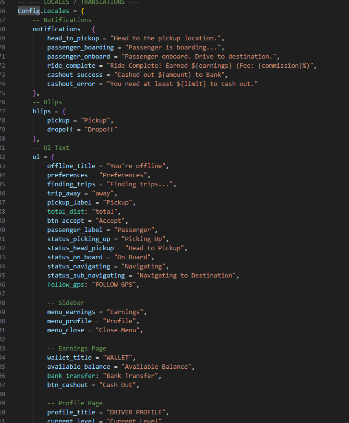Click the status_navigating key

(79, 266)
